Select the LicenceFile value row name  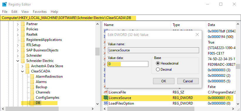(x=117, y=92)
